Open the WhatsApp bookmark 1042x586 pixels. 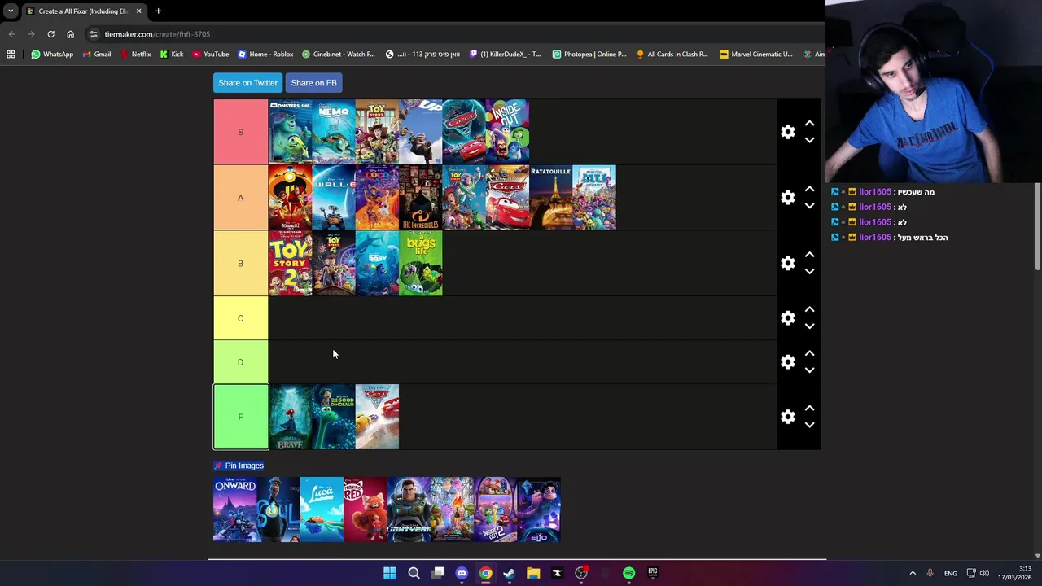(52, 55)
